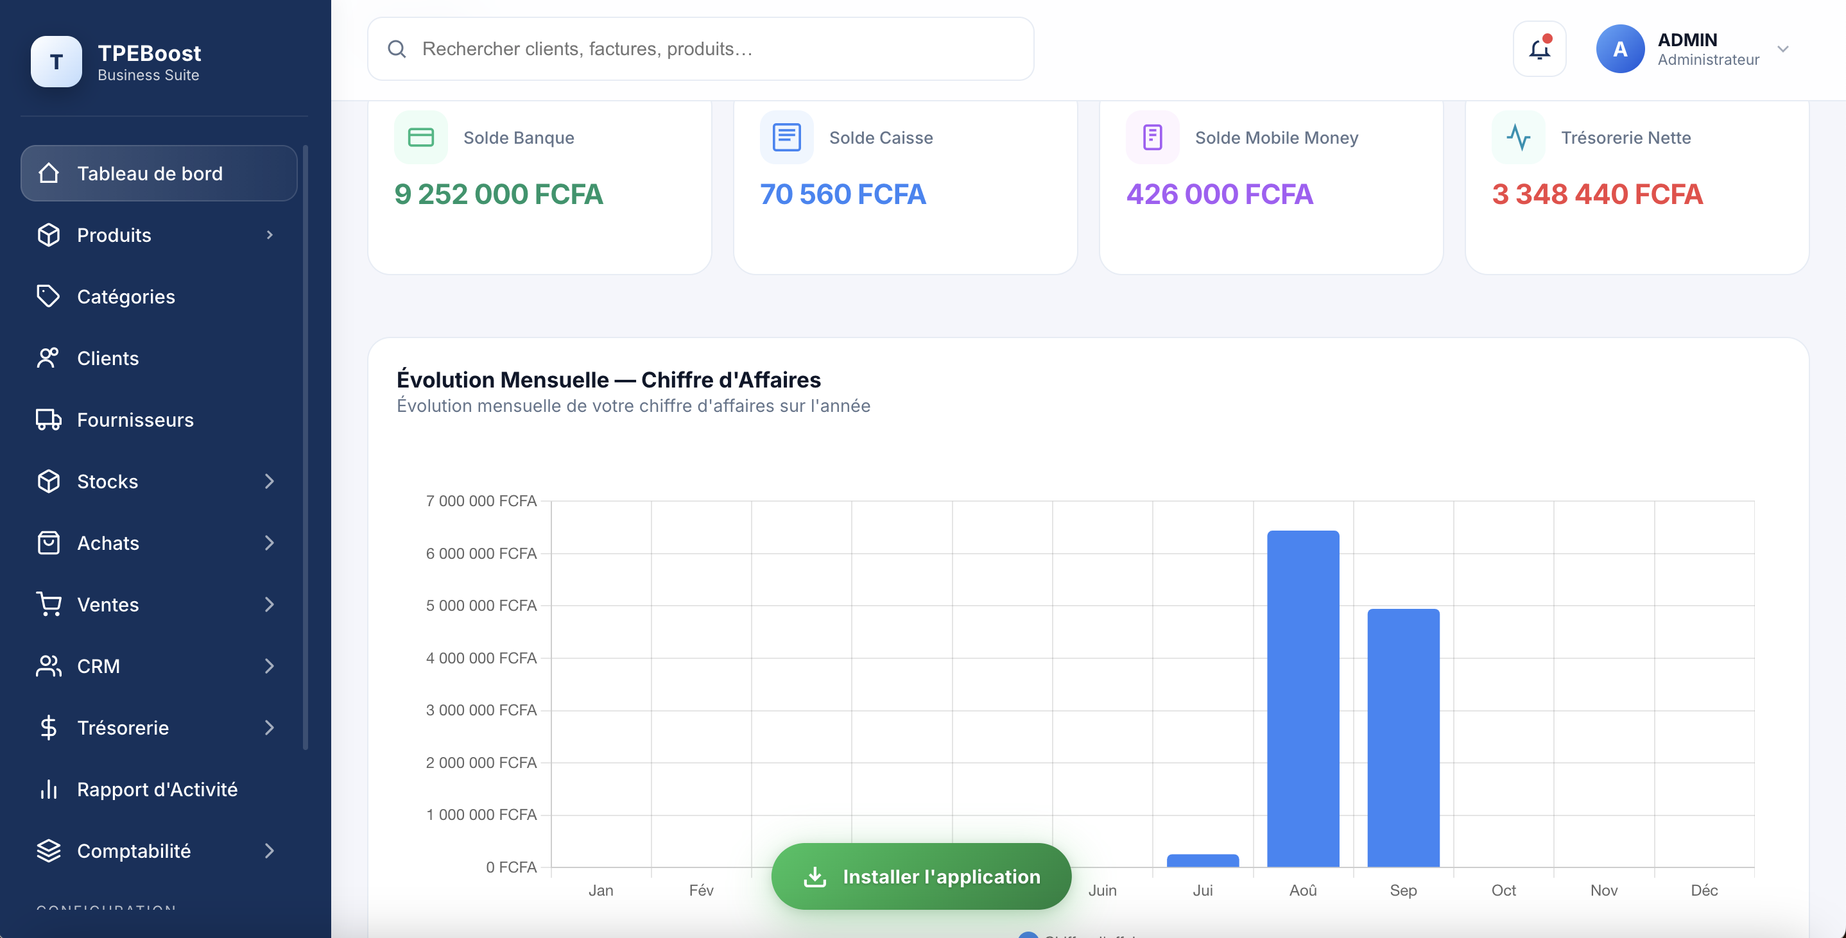Click the Clients people icon
The image size is (1846, 938).
click(x=48, y=357)
